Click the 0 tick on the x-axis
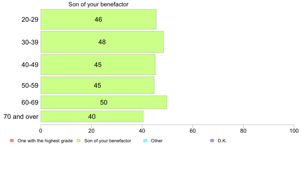Screen dimensions: 301x186 (x=41, y=131)
